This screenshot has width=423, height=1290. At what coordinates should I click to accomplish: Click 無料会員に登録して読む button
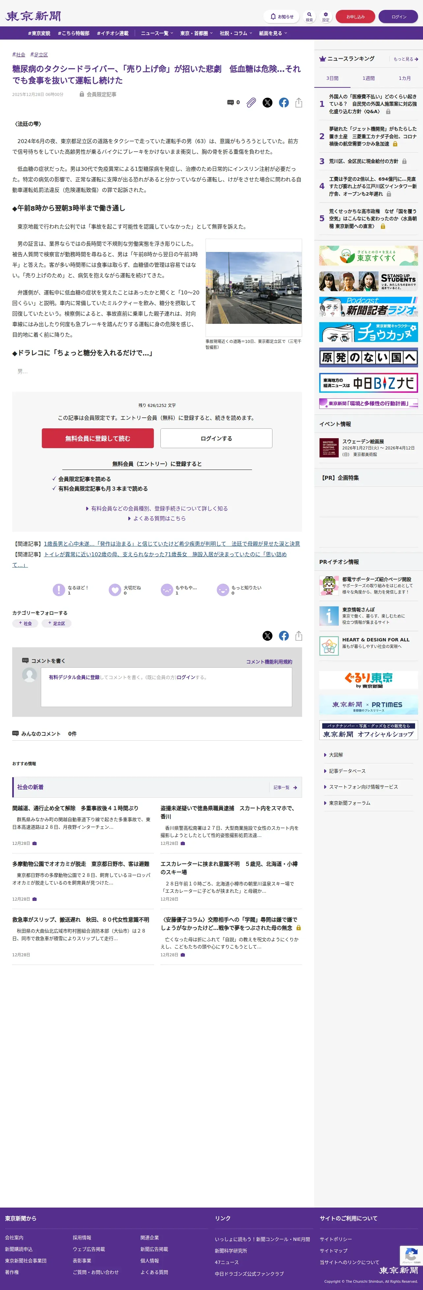pos(98,438)
